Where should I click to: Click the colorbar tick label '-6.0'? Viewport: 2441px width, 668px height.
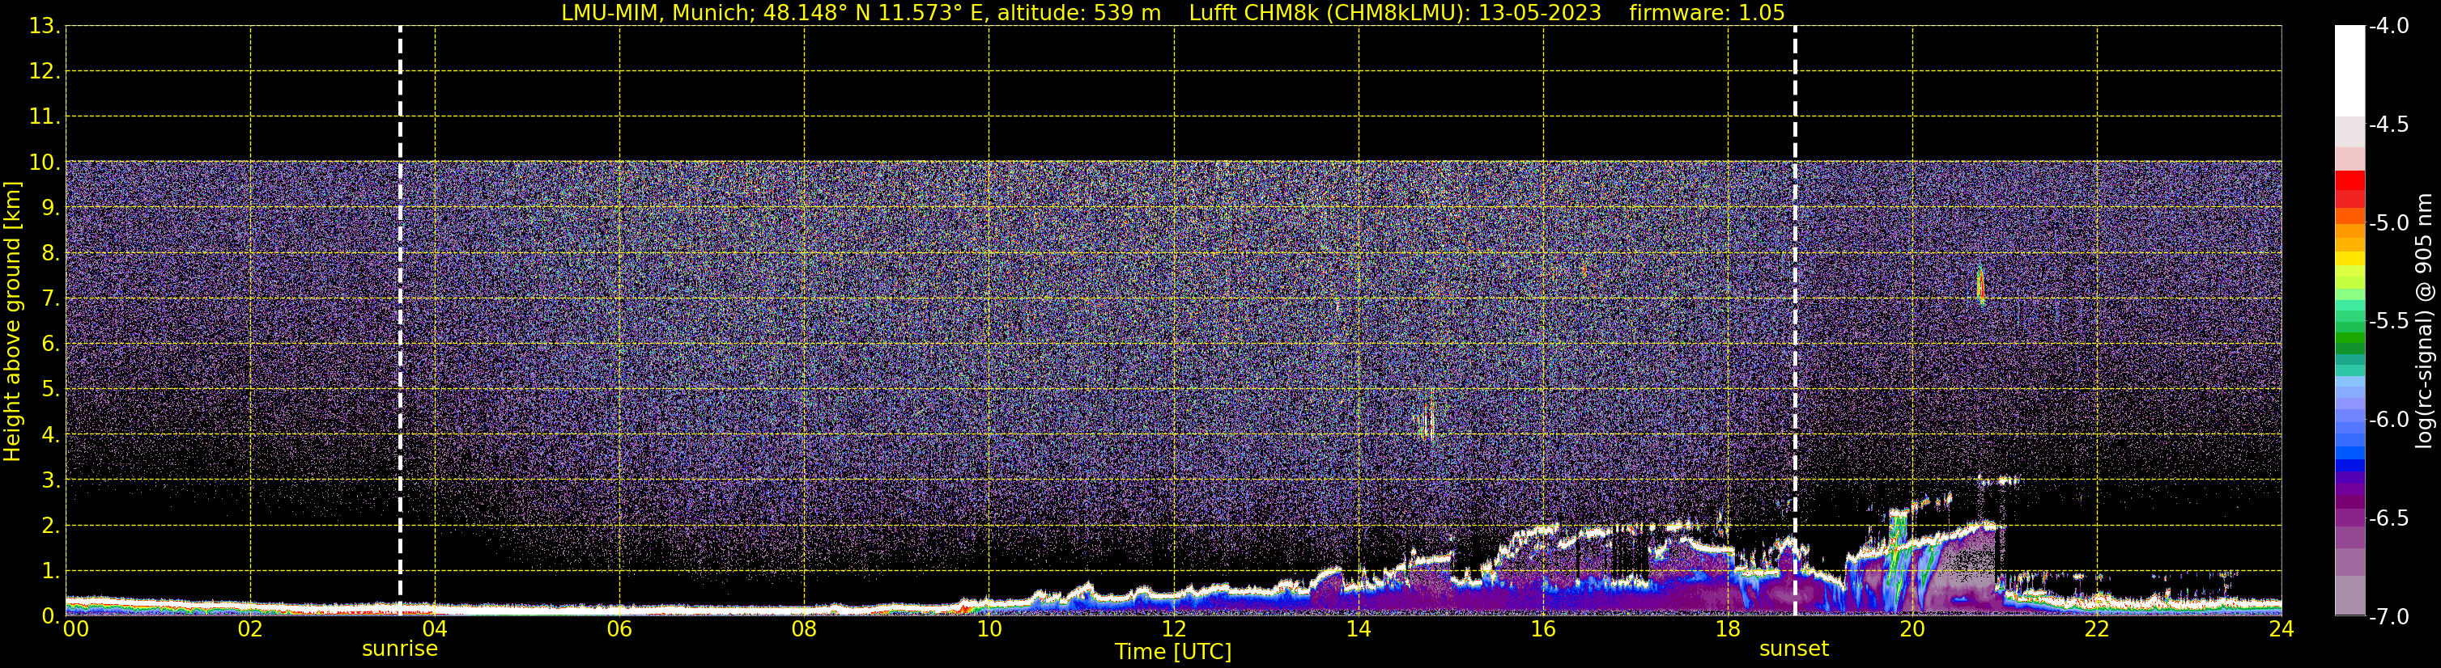click(x=2390, y=420)
